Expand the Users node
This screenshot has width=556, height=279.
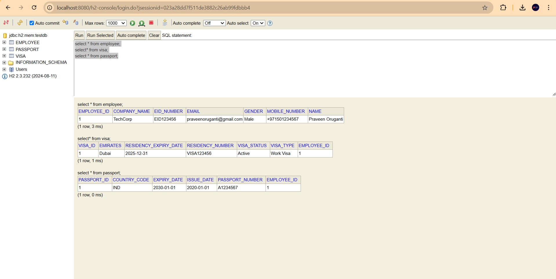pyautogui.click(x=4, y=69)
